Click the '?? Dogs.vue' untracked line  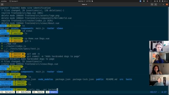tap(7, 51)
